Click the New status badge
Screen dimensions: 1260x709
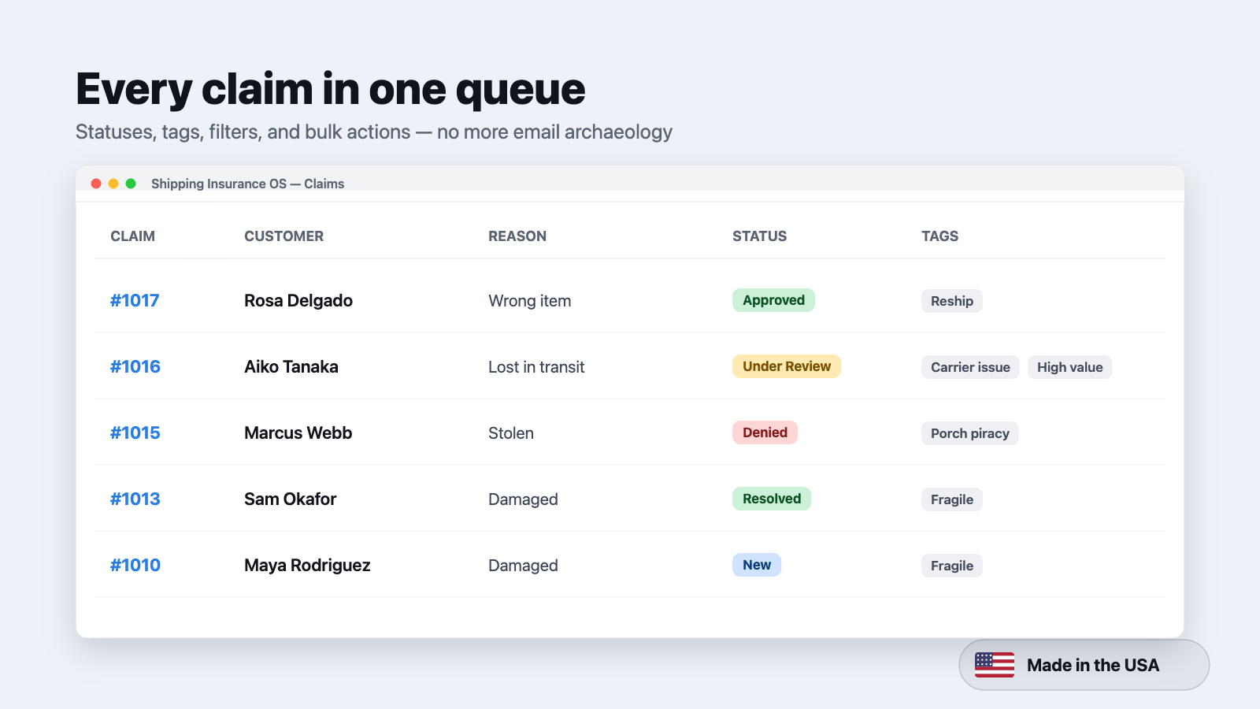(x=757, y=565)
